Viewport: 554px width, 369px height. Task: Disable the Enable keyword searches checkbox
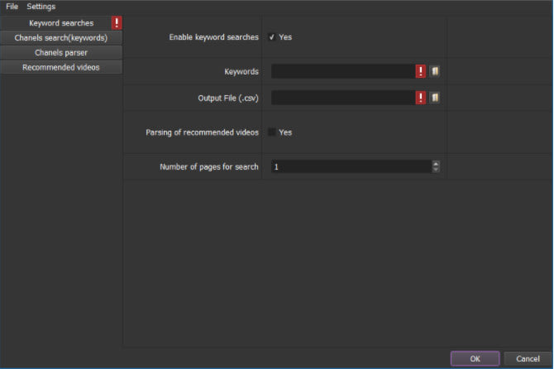pos(272,37)
